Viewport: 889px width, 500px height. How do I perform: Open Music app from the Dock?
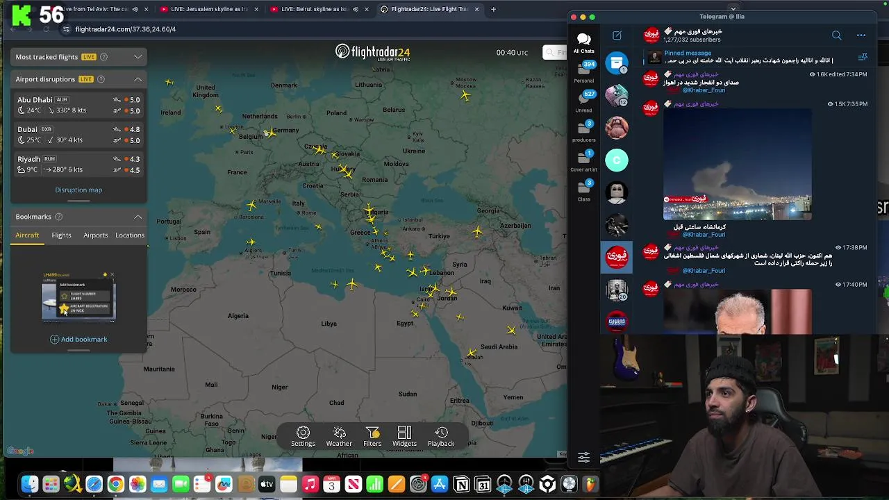click(x=310, y=484)
